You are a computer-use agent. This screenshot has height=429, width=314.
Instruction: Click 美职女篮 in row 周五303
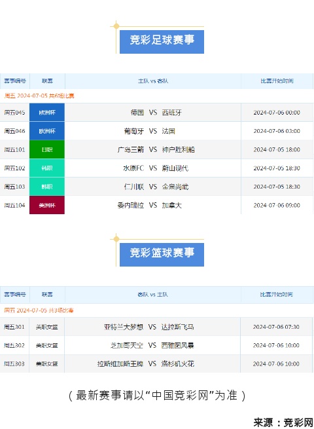pos(46,364)
